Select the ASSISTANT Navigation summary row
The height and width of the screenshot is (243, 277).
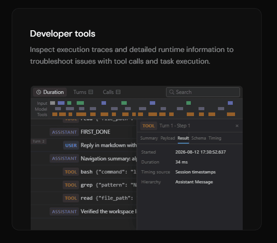point(84,159)
